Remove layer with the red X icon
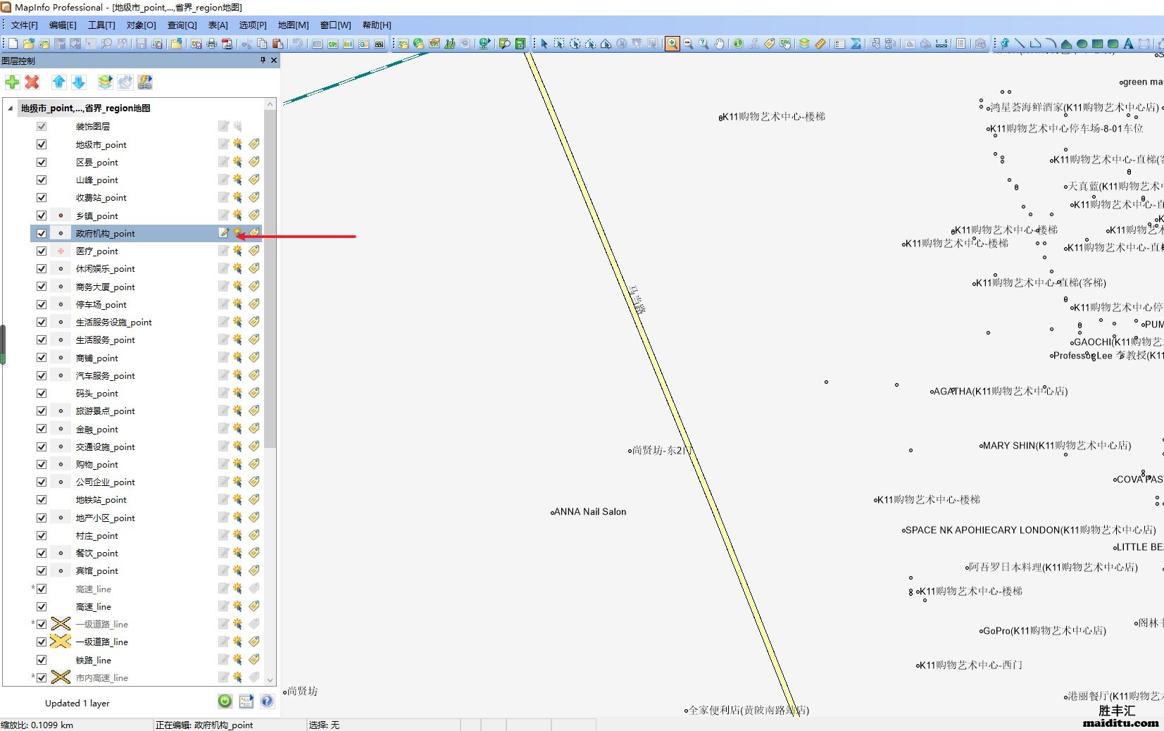Screen dimensions: 1164x731 click(x=32, y=82)
